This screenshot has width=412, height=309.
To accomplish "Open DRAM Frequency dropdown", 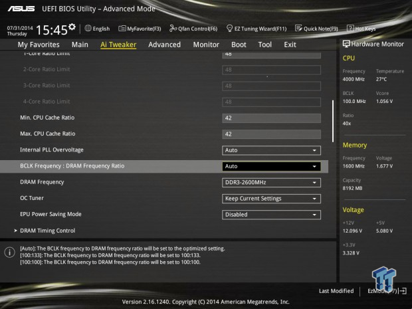I will click(x=271, y=182).
